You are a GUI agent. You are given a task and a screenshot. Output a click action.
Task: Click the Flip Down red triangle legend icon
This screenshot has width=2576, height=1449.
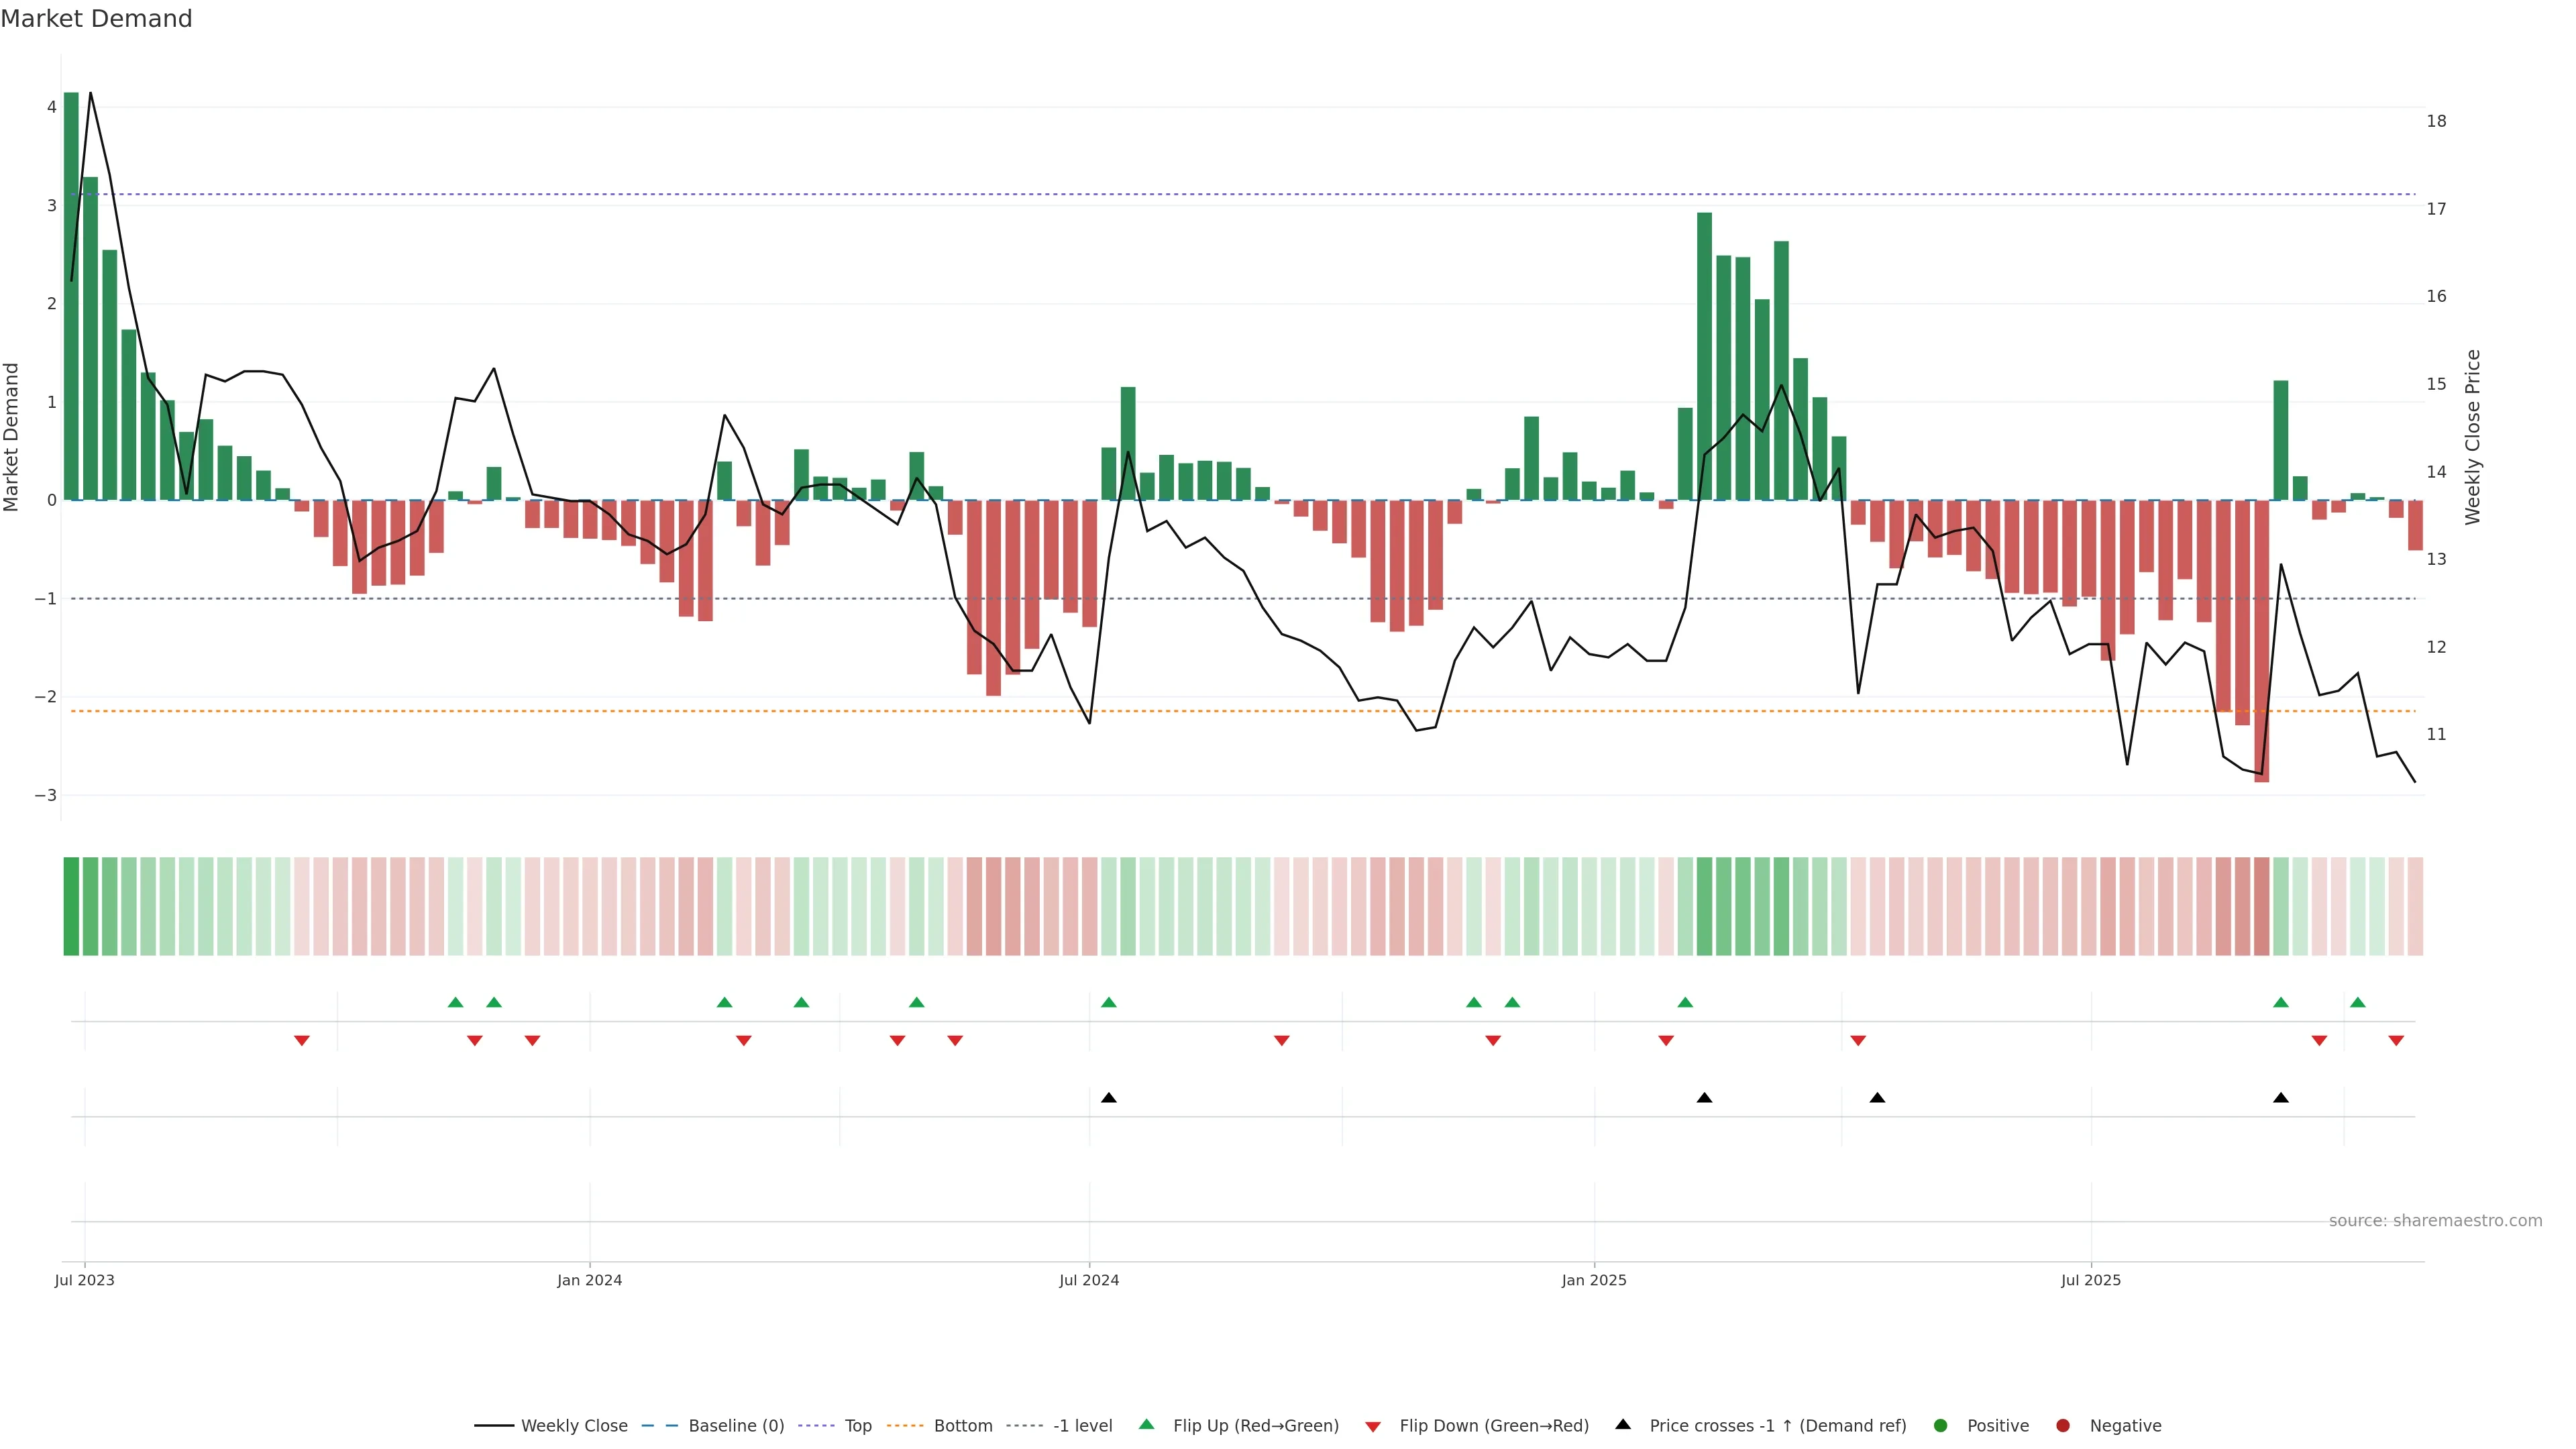point(1373,1426)
